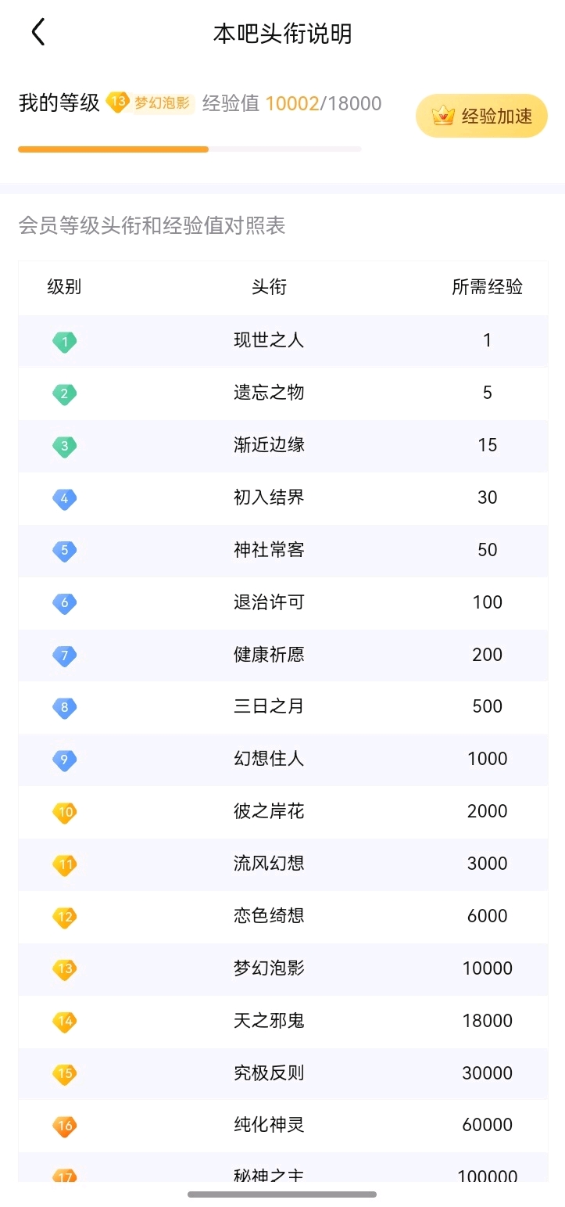Click the 梦幻泡影 title tag at top
This screenshot has width=565, height=1207.
[x=163, y=102]
